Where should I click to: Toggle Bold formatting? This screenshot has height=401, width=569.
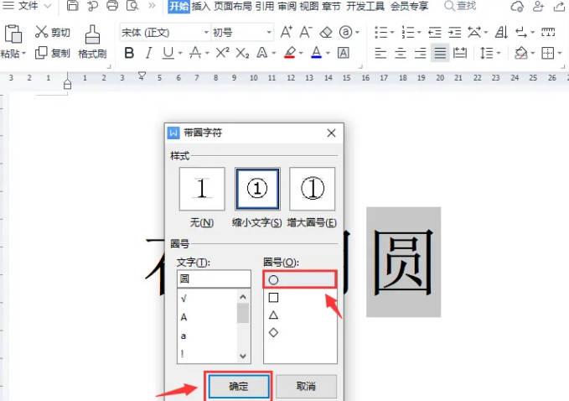(129, 53)
